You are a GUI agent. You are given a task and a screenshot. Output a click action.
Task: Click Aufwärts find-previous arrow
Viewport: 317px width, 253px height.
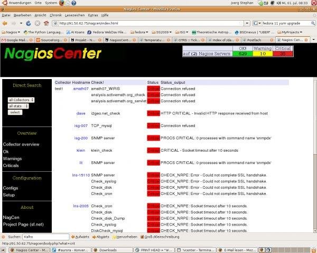80,237
